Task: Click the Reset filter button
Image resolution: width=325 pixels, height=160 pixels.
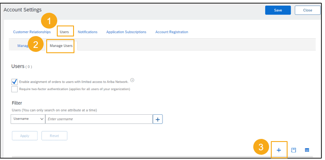Action: (x=54, y=136)
